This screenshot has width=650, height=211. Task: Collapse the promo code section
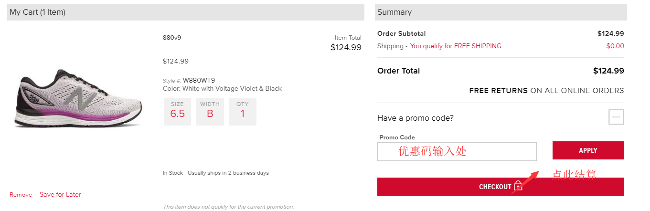(x=616, y=117)
